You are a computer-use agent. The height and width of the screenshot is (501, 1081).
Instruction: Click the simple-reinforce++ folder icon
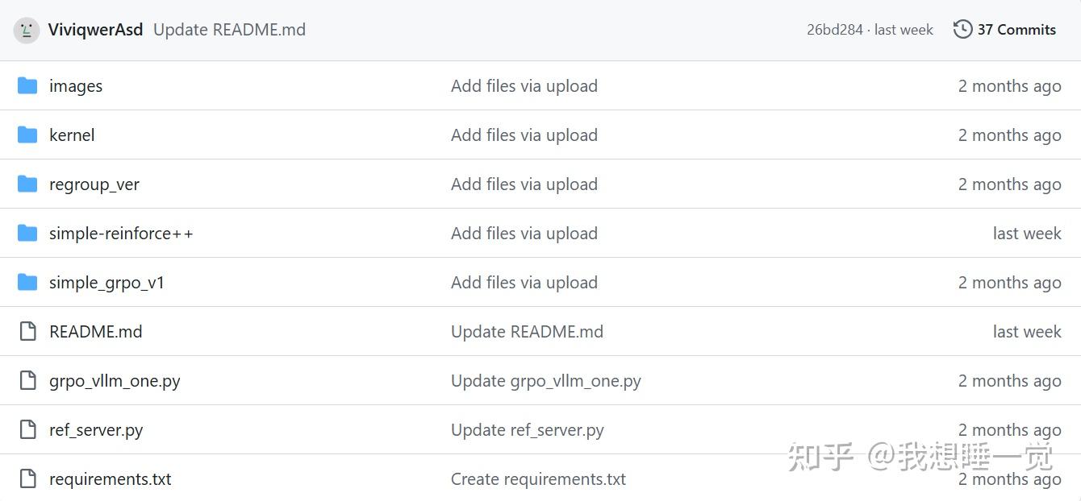(x=27, y=233)
